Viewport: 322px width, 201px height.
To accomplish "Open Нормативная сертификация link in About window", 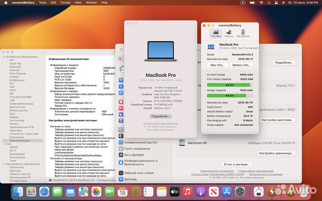I will click(x=161, y=123).
